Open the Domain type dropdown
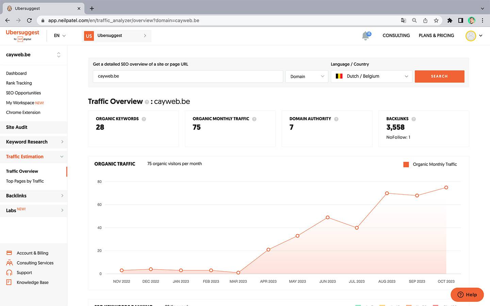The image size is (490, 306). coord(307,76)
